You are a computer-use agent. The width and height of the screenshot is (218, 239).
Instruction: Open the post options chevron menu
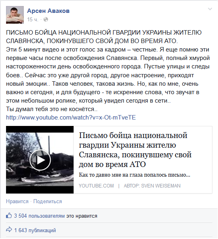(x=210, y=9)
